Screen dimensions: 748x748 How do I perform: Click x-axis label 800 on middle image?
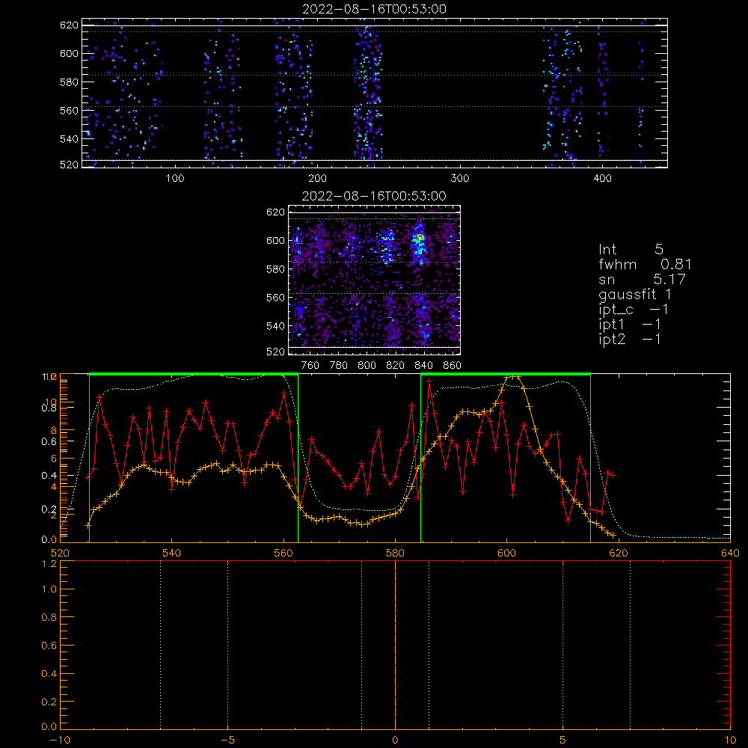coord(367,366)
